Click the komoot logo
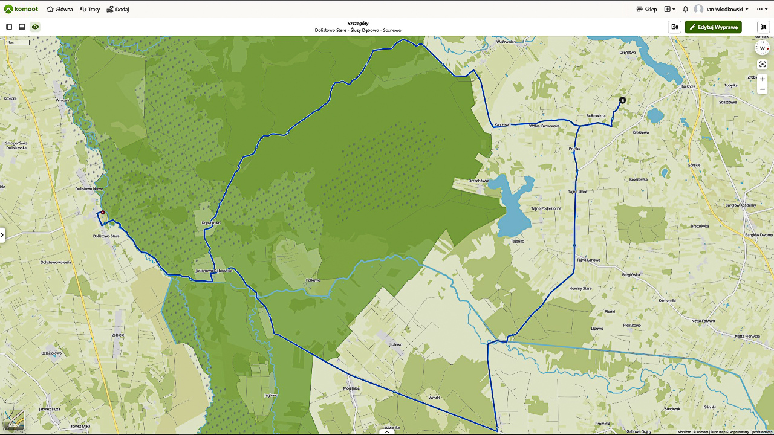 (21, 9)
